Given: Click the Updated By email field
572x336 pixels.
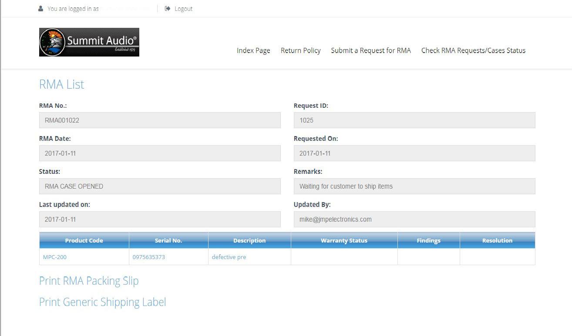Looking at the screenshot, I should pyautogui.click(x=414, y=220).
